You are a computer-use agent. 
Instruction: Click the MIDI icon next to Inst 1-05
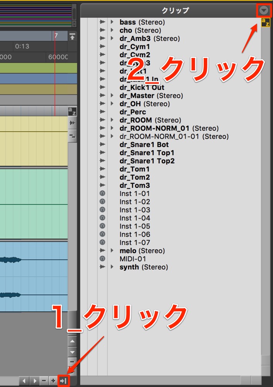pos(102,226)
